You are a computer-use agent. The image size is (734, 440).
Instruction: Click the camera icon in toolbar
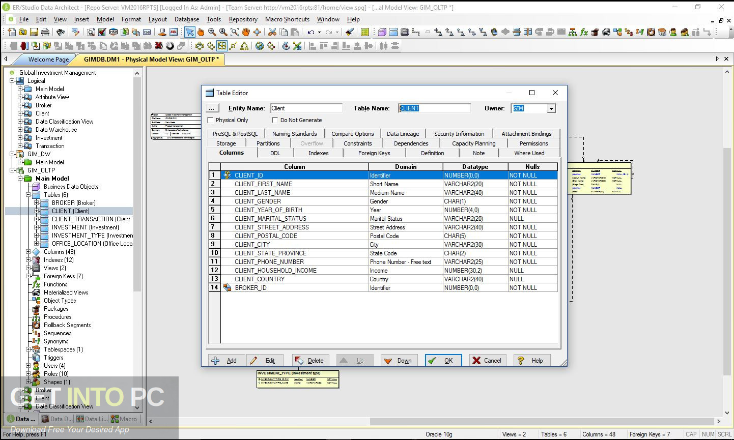606,32
